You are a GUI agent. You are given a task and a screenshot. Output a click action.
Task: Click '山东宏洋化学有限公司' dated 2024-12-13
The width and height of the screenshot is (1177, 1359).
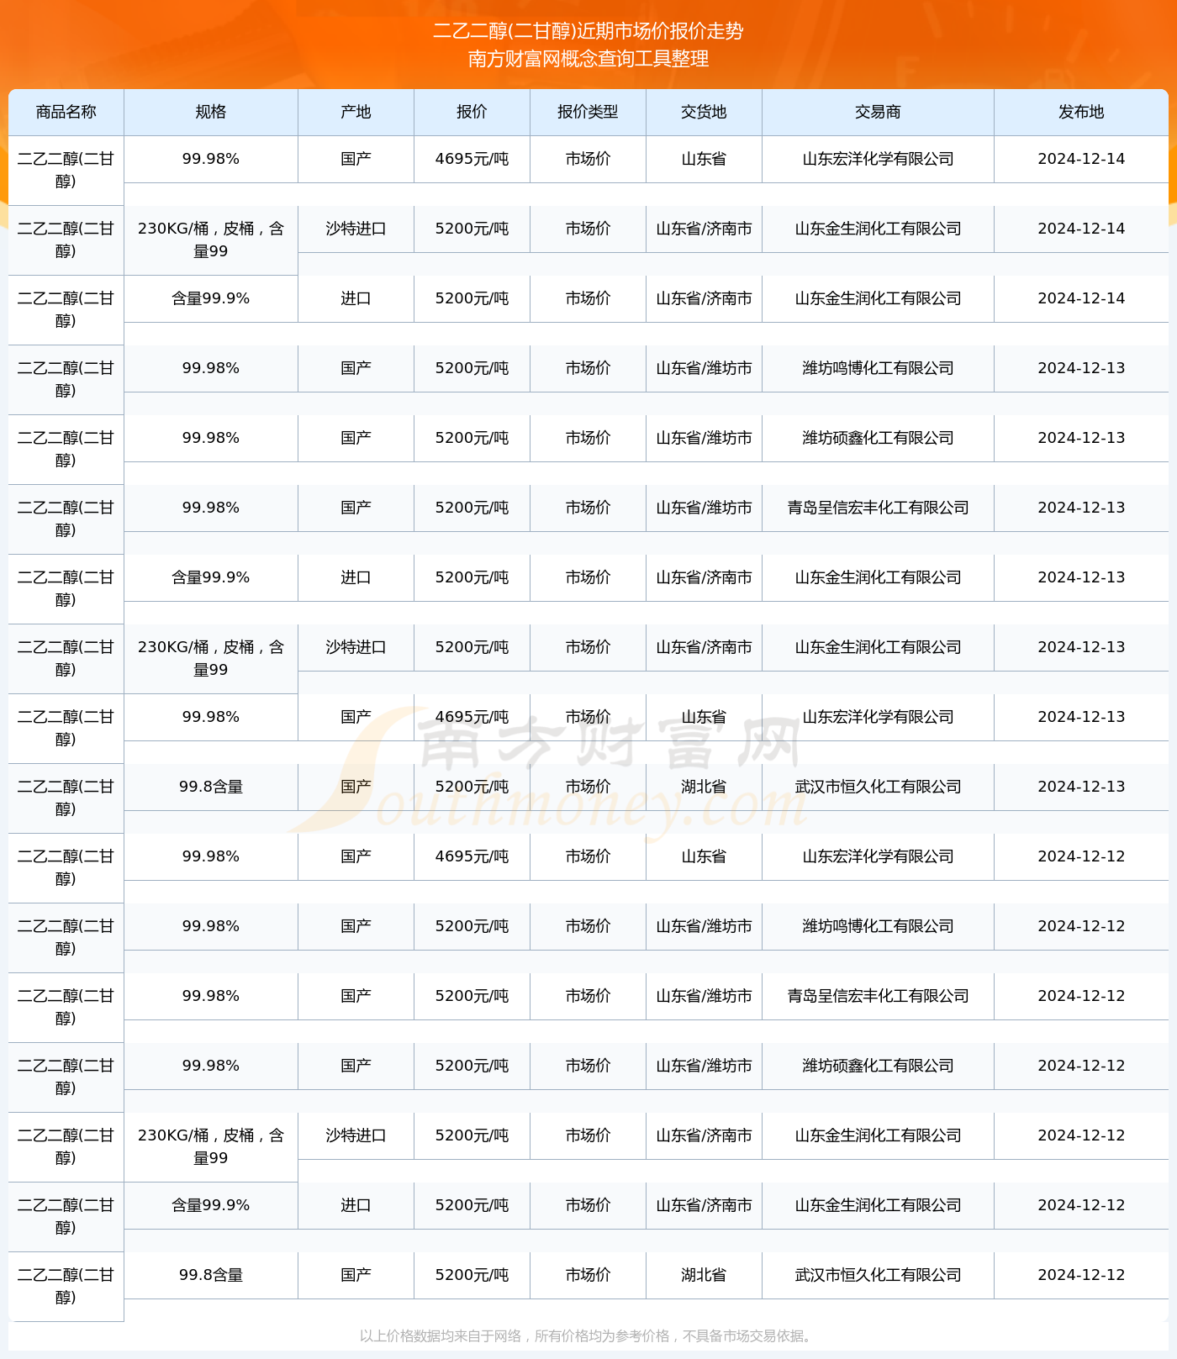point(879,717)
